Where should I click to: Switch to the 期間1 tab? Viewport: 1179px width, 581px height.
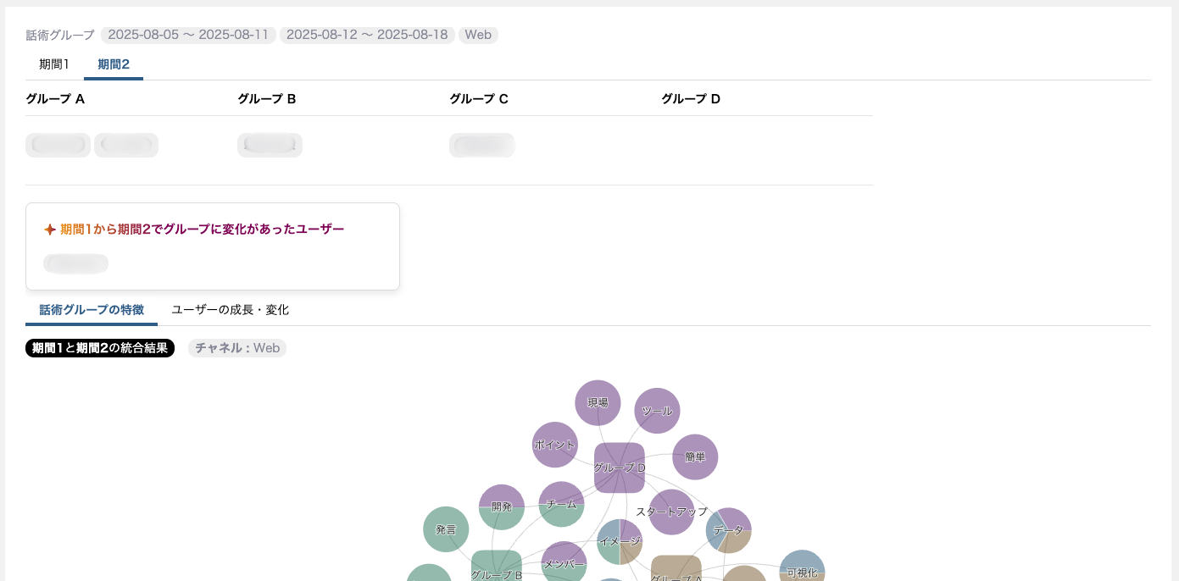[x=54, y=64]
